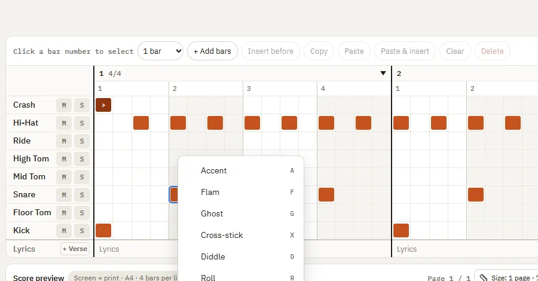Select bar number 1 header
538x281 pixels.
click(101, 74)
